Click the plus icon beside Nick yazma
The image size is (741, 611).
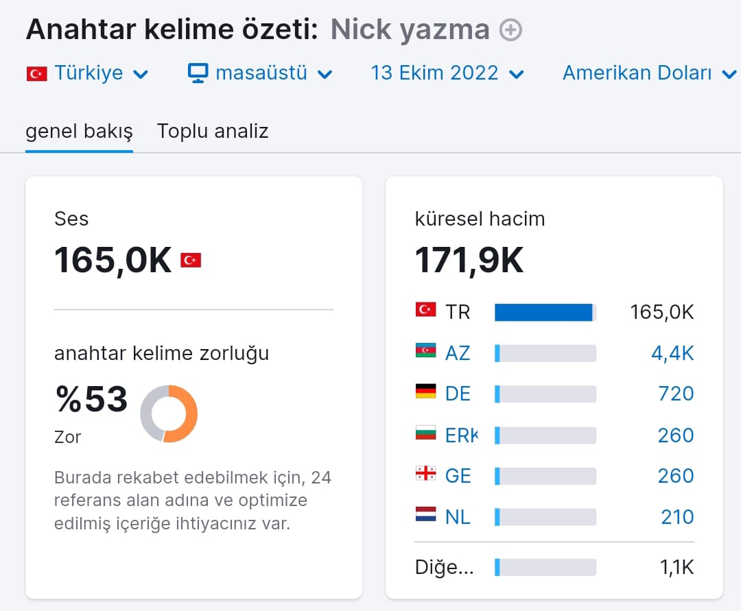[x=511, y=29]
